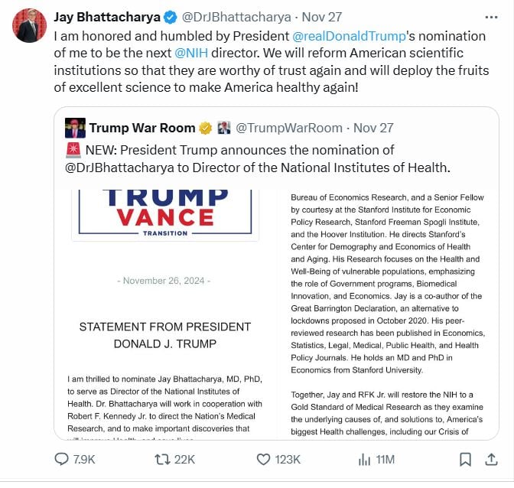Screen dimensions: 514x488
Task: Click the affiliation badge next to Trump War Room
Action: pyautogui.click(x=224, y=128)
